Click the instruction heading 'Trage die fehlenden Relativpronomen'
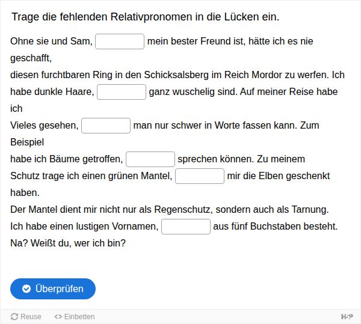 (x=145, y=17)
